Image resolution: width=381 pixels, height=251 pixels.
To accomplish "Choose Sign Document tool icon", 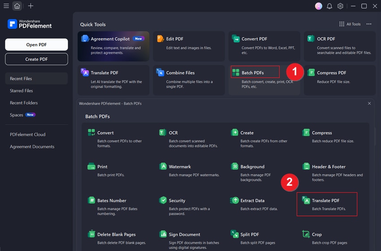I will point(163,234).
